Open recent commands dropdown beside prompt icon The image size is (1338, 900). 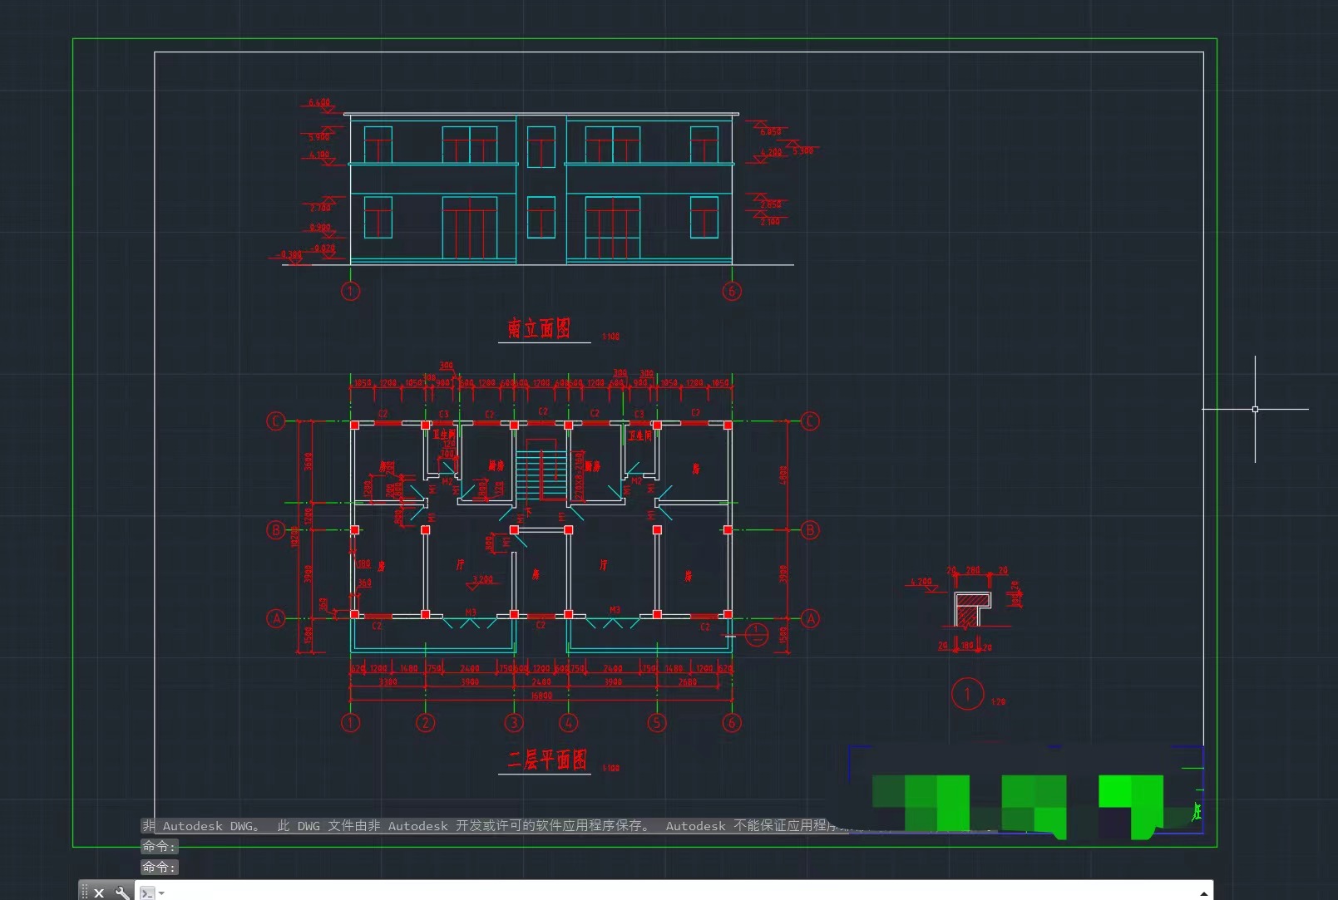pyautogui.click(x=162, y=893)
